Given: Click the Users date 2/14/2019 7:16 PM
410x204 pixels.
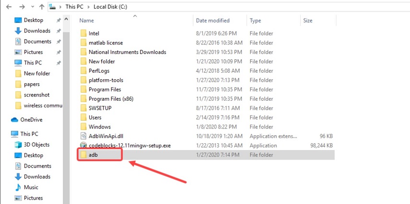Looking at the screenshot, I should [218, 118].
